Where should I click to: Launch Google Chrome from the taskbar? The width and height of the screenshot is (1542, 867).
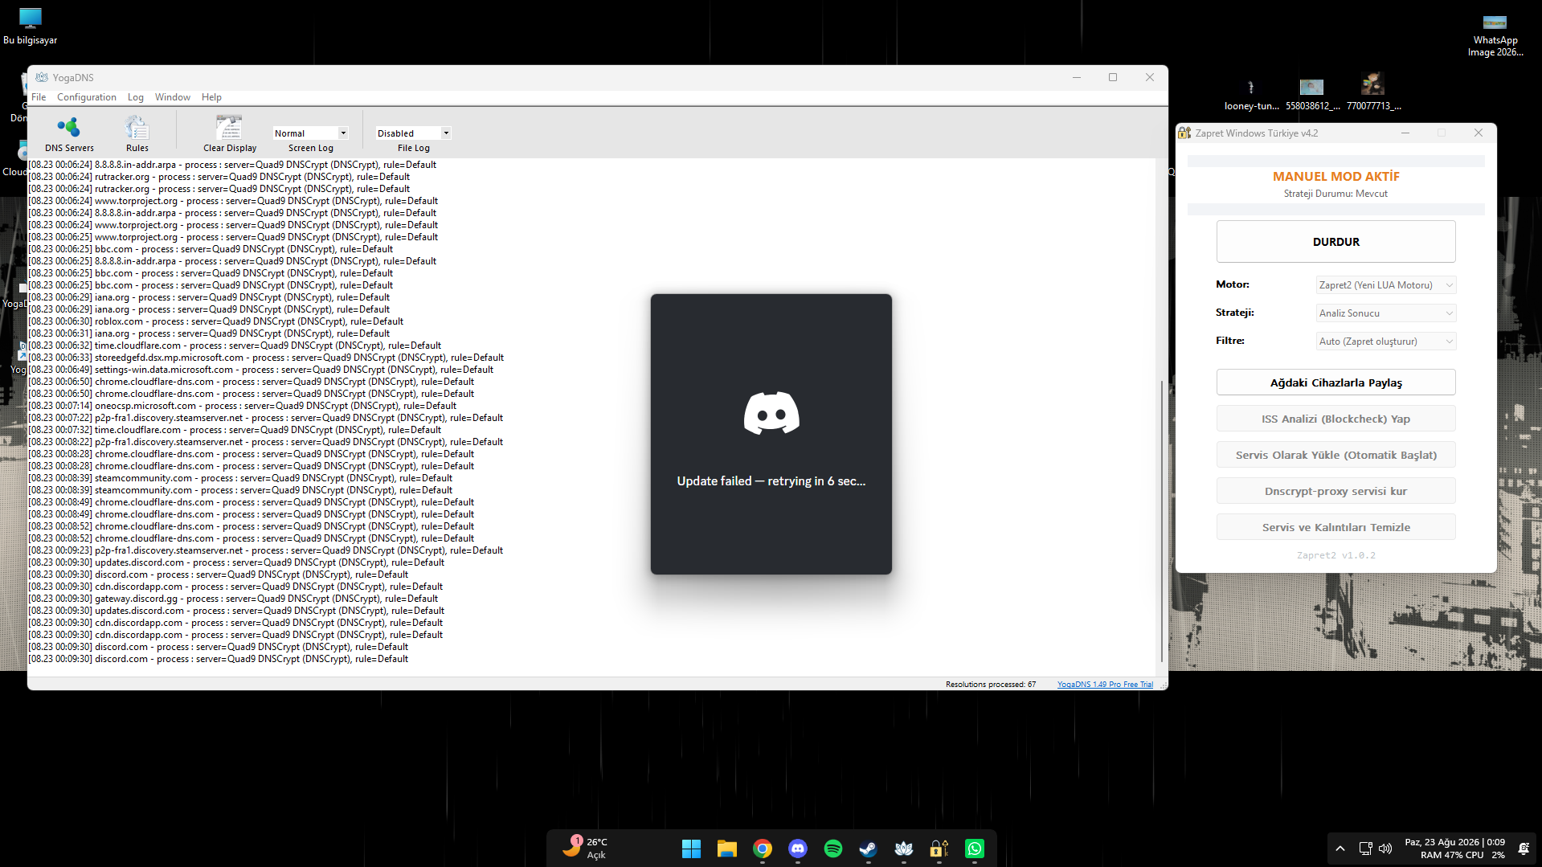point(763,849)
